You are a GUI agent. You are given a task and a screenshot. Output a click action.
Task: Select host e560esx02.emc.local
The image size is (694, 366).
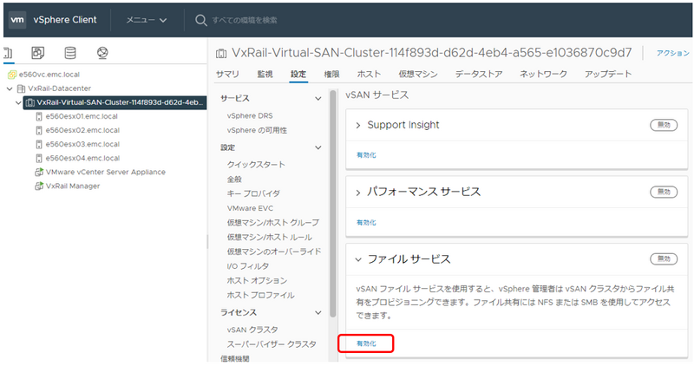click(x=82, y=130)
